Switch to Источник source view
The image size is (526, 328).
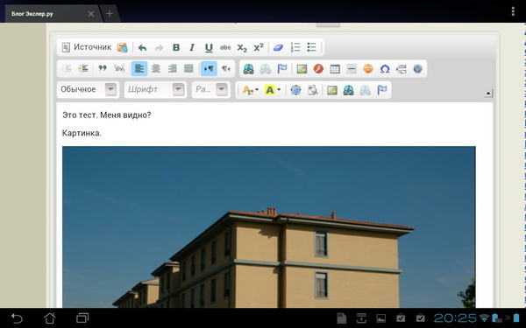click(x=87, y=47)
